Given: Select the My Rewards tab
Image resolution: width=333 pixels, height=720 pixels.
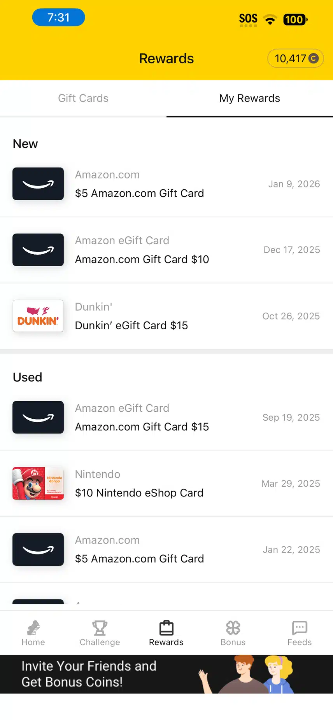Looking at the screenshot, I should [x=250, y=98].
